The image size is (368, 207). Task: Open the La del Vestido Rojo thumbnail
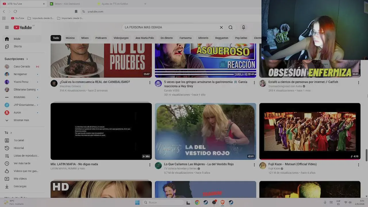[x=206, y=131]
